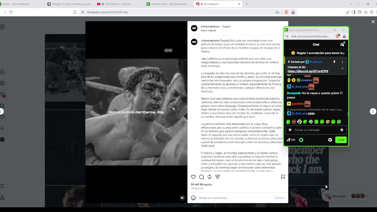Screen dimensions: 377x212
Task: Switch to the Widgets browser tab
Action: tap(70, 4)
